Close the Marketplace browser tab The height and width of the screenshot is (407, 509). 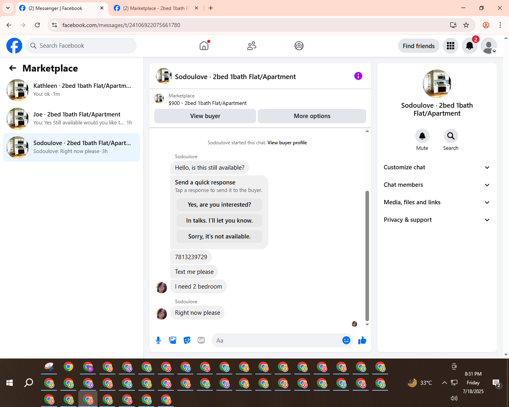point(196,8)
